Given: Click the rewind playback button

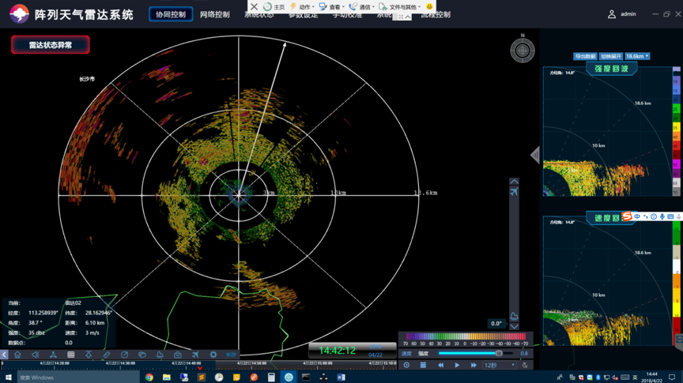Looking at the screenshot, I should click(440, 365).
